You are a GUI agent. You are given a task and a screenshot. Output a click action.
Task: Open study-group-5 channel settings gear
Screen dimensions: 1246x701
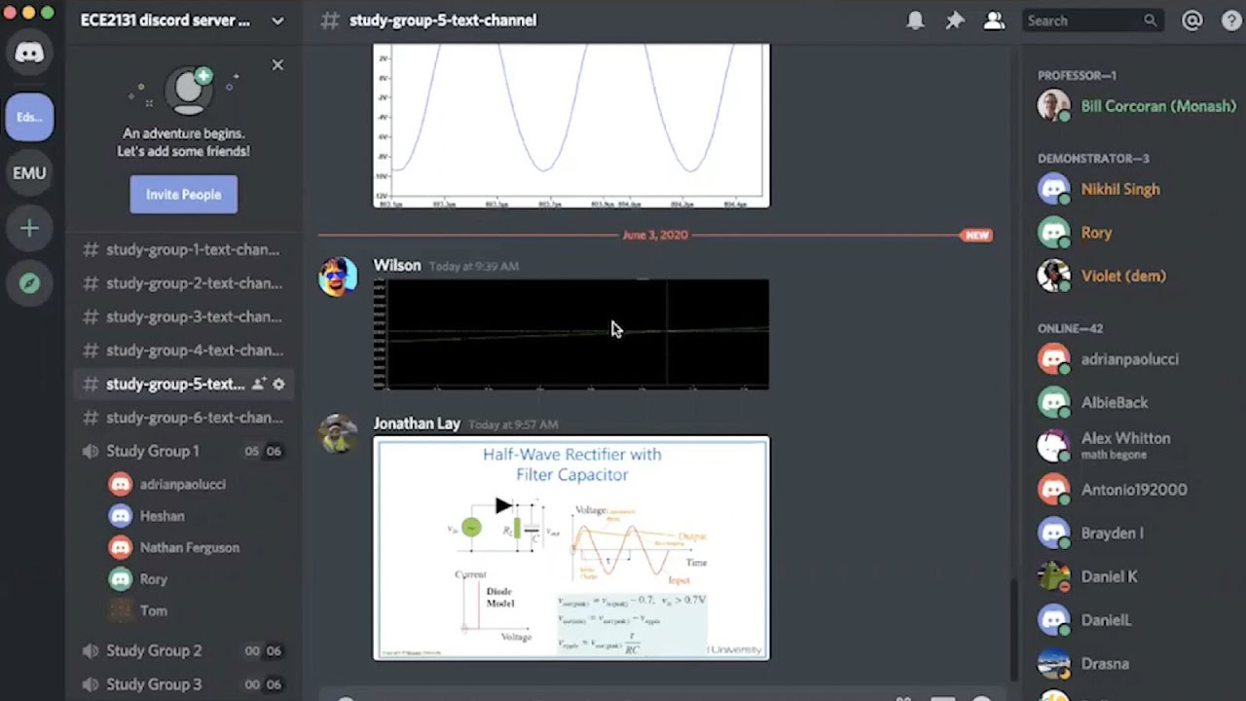[278, 385]
